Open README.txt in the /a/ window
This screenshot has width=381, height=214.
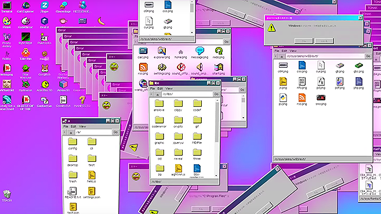click(72, 193)
